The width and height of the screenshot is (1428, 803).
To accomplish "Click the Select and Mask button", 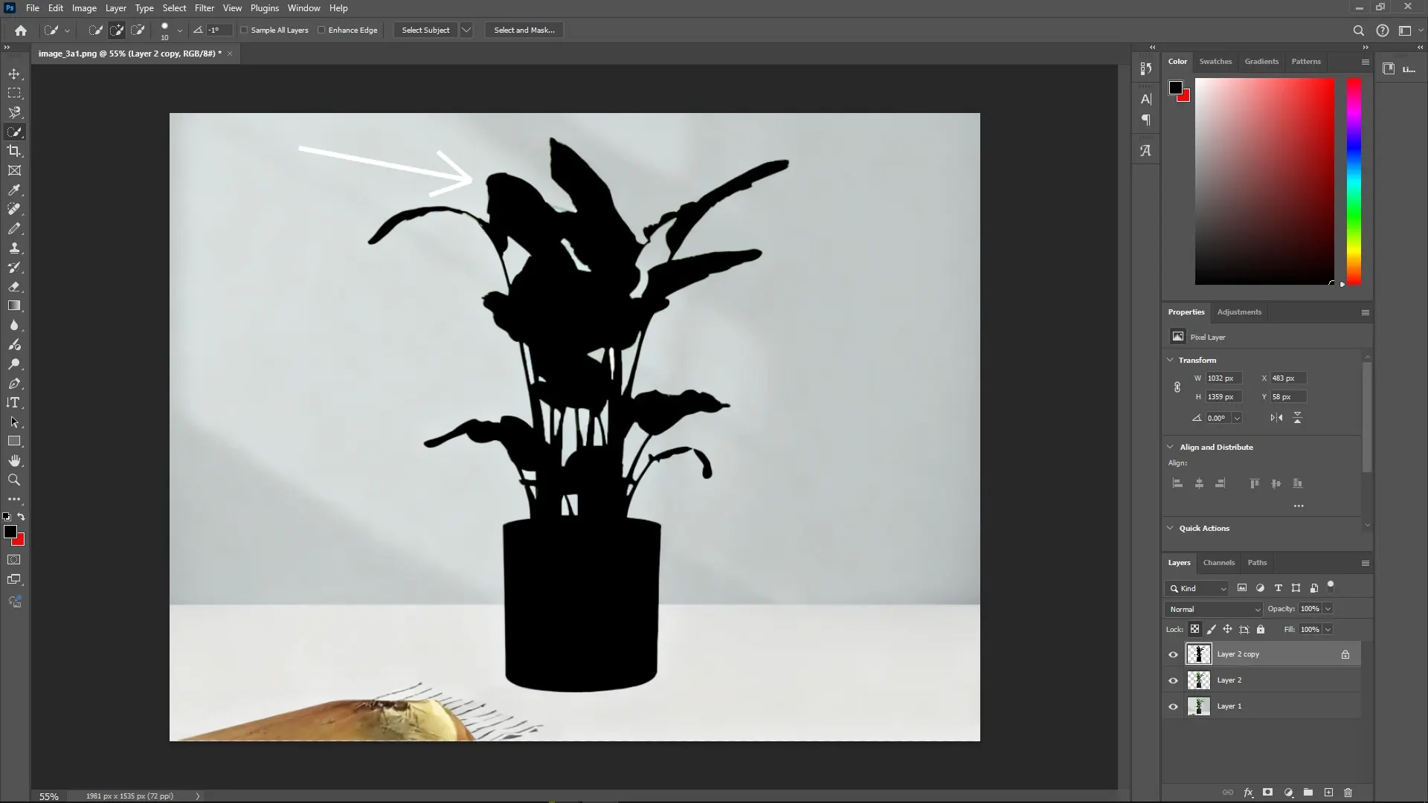I will (x=524, y=30).
